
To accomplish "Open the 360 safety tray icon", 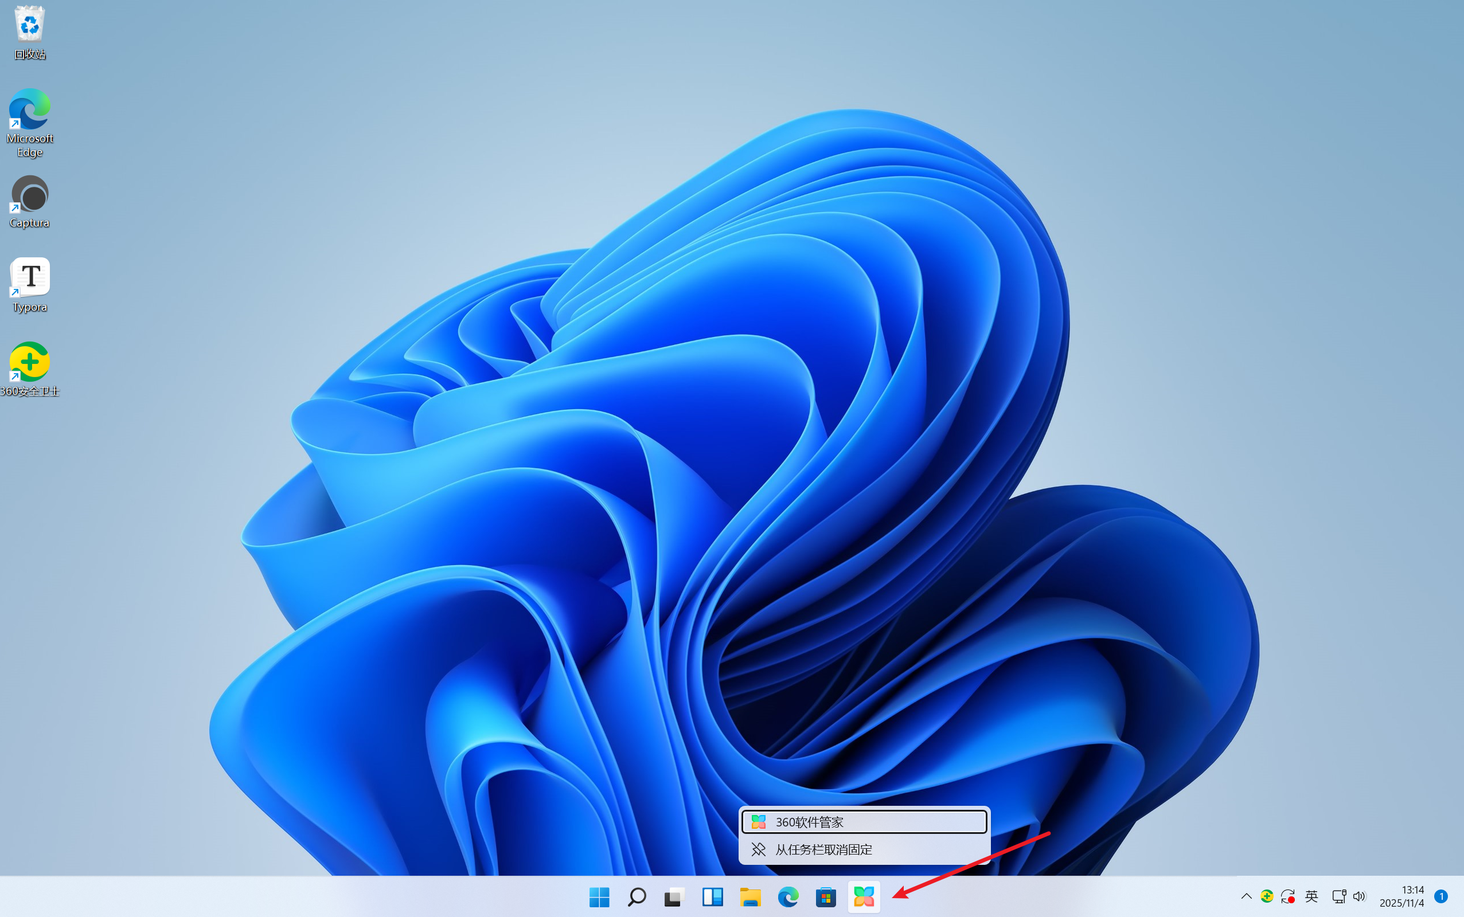I will [x=1267, y=896].
